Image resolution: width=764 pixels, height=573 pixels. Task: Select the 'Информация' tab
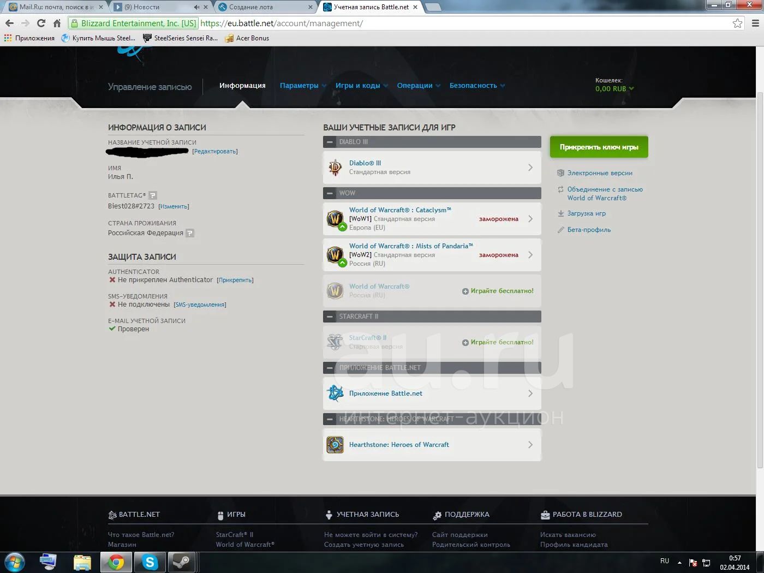point(242,86)
